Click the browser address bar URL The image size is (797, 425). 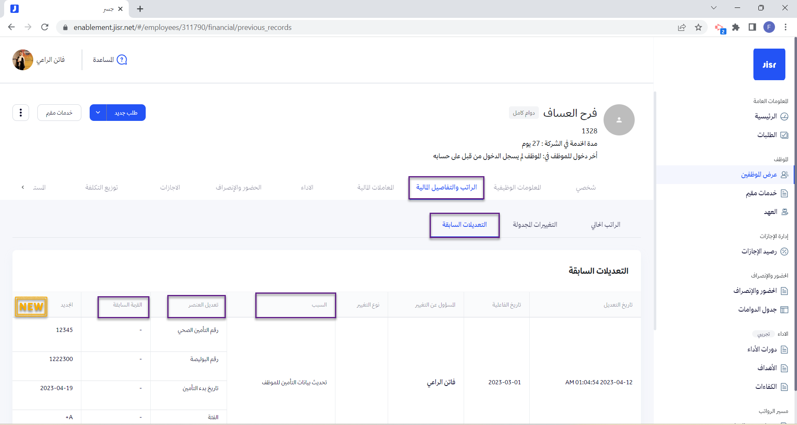point(183,27)
